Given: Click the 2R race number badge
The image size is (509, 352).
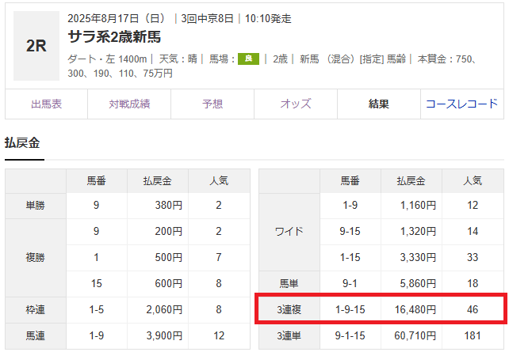Looking at the screenshot, I should click(x=36, y=46).
